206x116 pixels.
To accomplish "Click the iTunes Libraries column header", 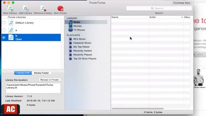I will click(x=17, y=17).
